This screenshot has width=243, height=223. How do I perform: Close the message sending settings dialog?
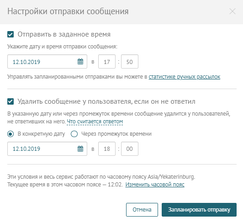[x=232, y=11]
